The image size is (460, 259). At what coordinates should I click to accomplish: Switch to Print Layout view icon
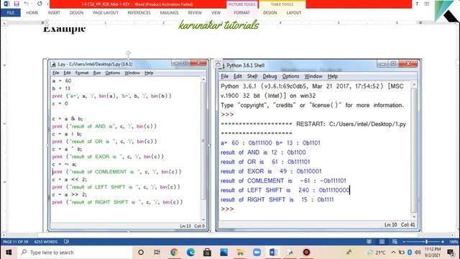tap(382, 242)
